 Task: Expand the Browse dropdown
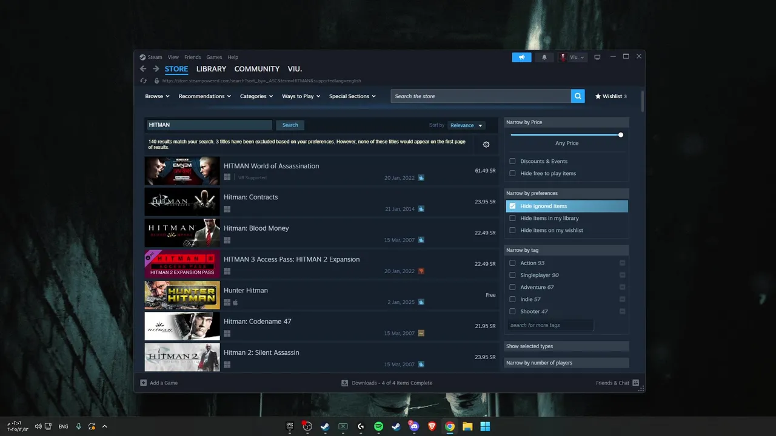(157, 96)
